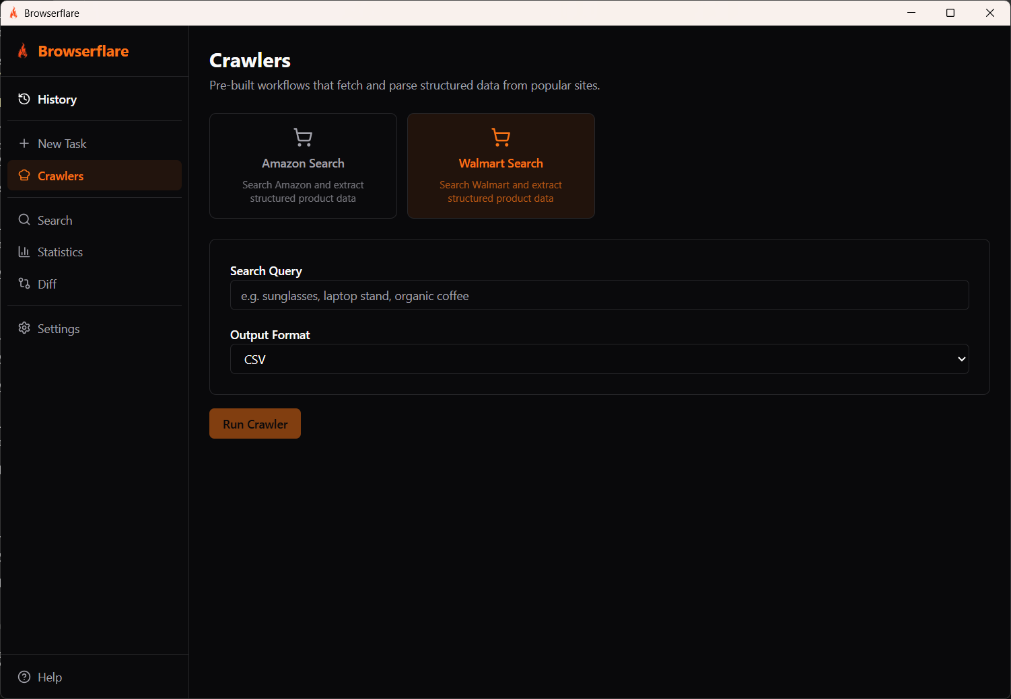Click the Output Format dropdown arrow

[961, 359]
